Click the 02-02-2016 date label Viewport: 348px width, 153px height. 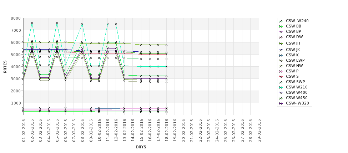pyautogui.click(x=32, y=131)
